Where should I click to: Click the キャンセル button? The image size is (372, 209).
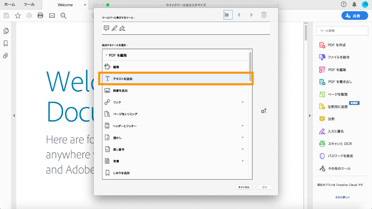point(243,187)
